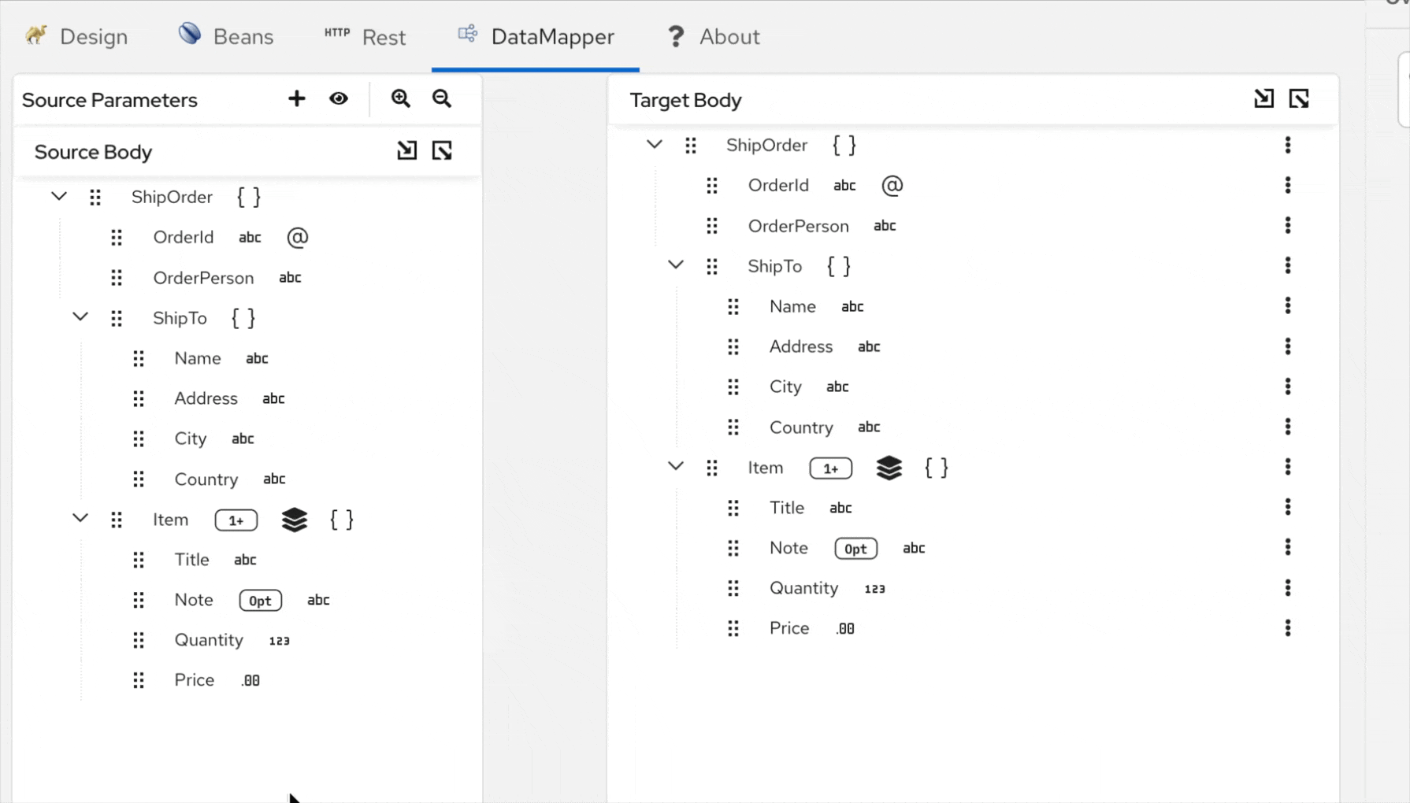Click attribute @ icon on source OrderId
This screenshot has height=803, width=1410.
coord(298,237)
